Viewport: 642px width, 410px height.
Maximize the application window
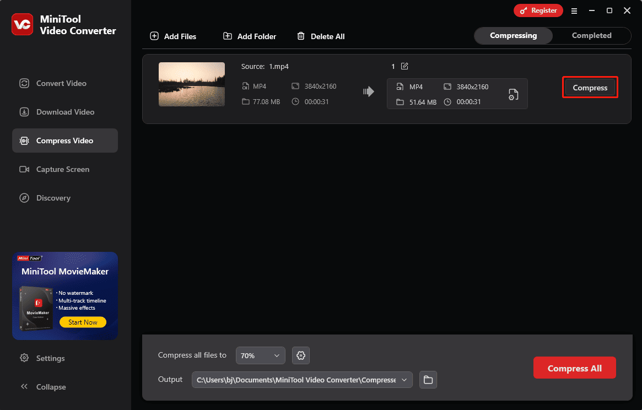[609, 10]
